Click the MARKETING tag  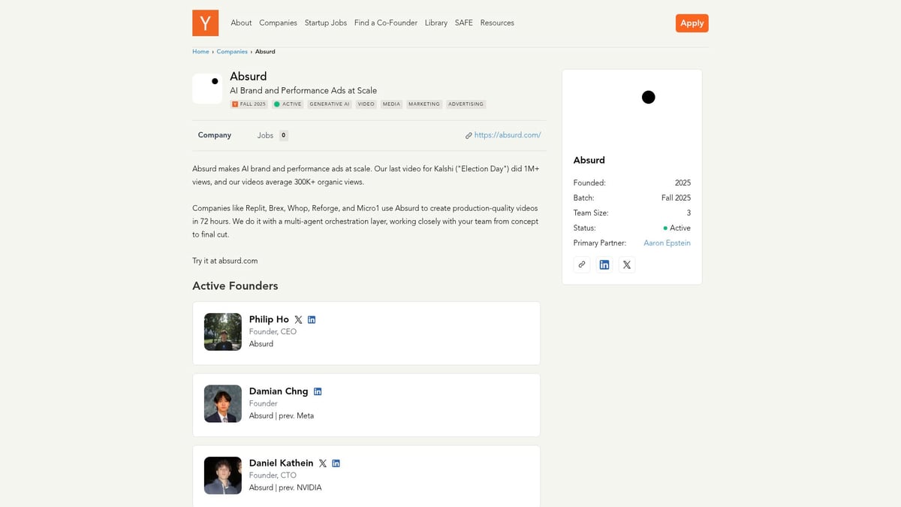[x=424, y=104]
